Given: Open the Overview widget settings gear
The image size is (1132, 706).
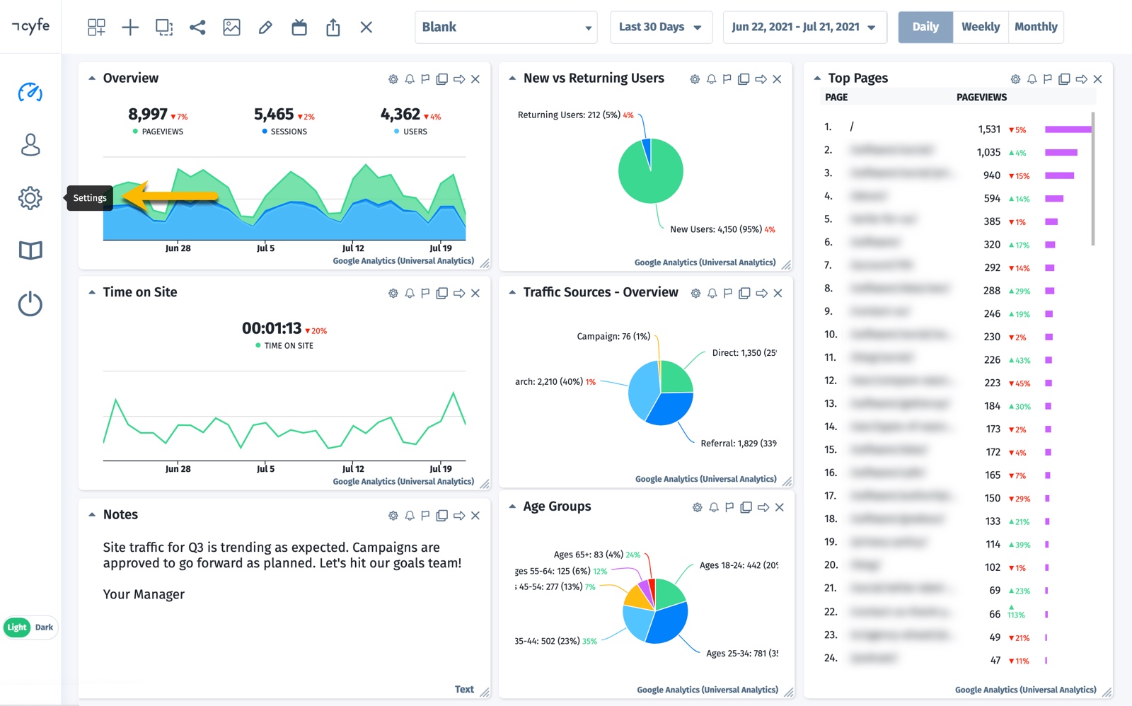Looking at the screenshot, I should pyautogui.click(x=393, y=79).
